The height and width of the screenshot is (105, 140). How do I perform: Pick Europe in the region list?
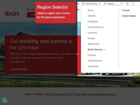[x=91, y=38]
